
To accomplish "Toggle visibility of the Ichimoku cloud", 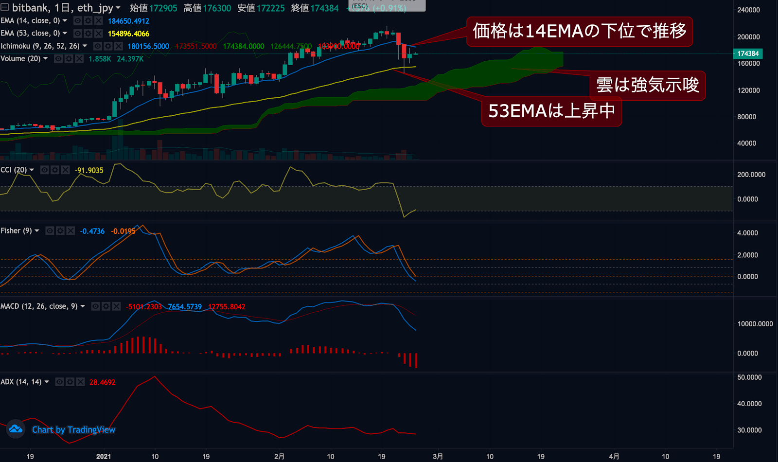I will (x=97, y=46).
